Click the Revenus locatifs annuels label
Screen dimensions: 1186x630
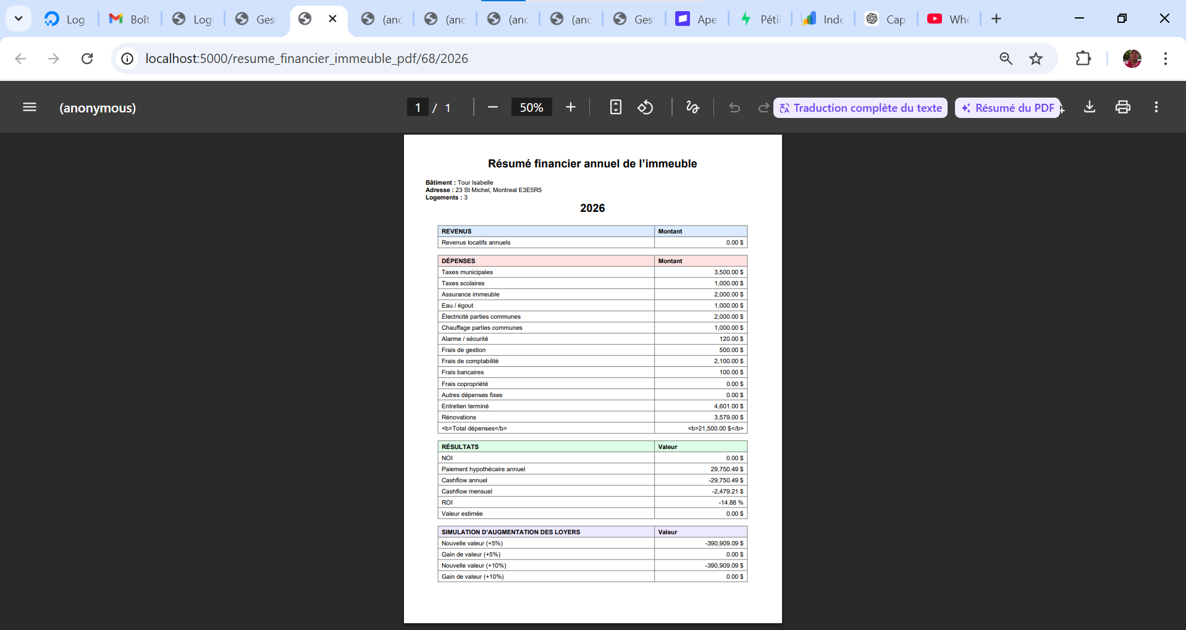[476, 243]
